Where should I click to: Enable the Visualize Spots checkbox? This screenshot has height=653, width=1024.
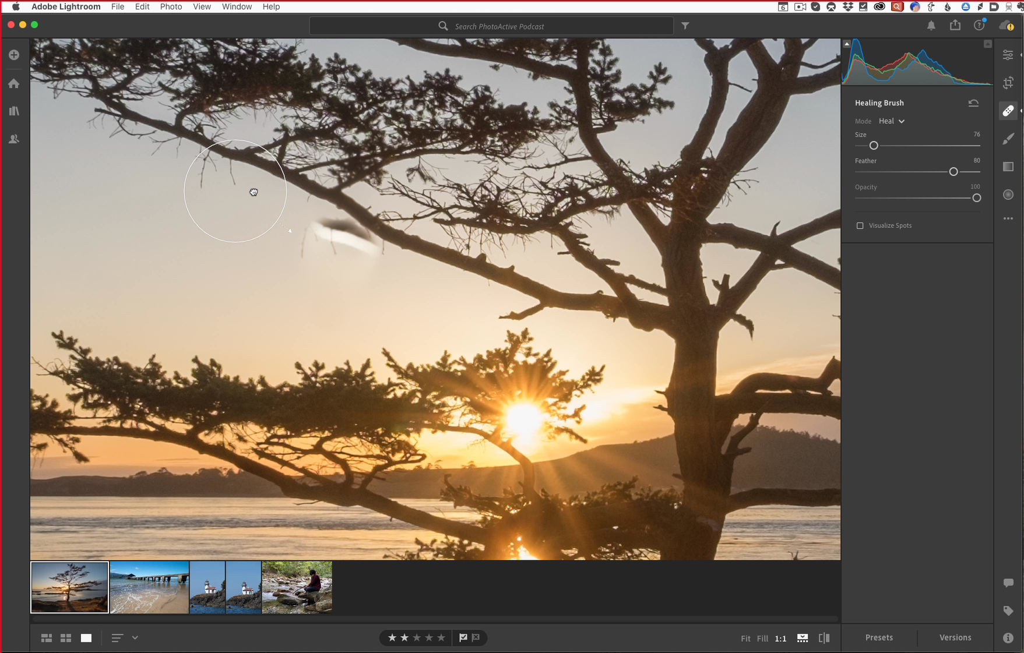pyautogui.click(x=860, y=225)
